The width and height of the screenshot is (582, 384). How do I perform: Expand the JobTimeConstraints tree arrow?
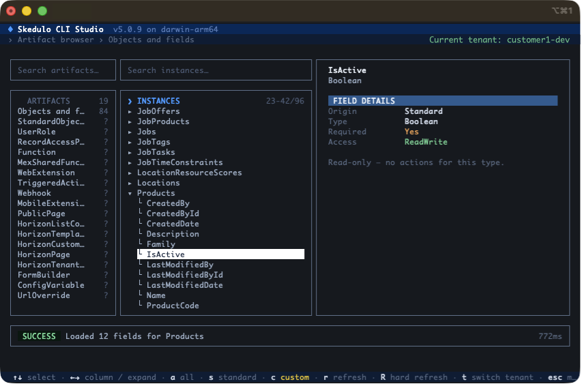click(130, 162)
